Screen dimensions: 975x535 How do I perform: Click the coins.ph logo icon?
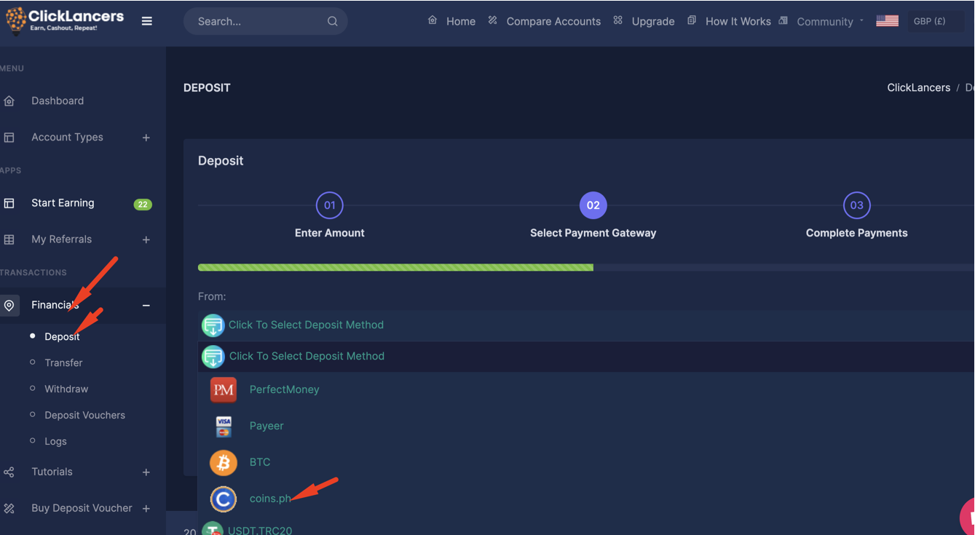[224, 499]
